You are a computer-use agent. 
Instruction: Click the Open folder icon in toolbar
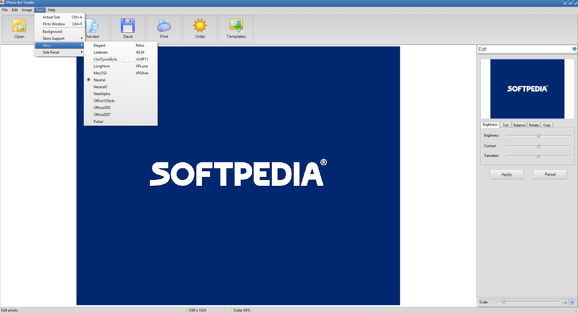[19, 26]
